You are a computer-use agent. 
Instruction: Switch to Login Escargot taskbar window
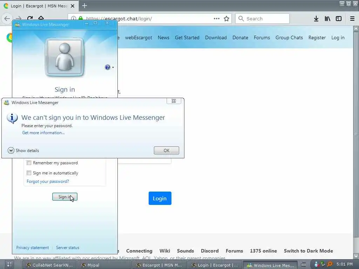pos(215,265)
